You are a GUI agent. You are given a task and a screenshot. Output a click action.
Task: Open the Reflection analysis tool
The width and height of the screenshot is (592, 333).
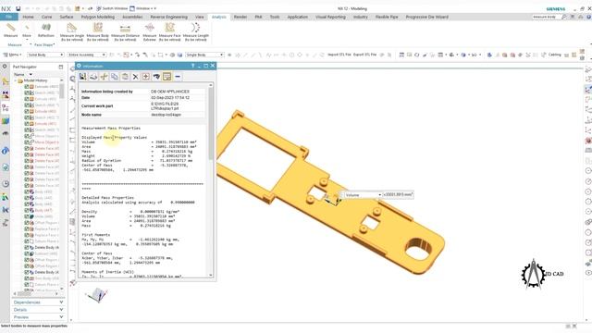(x=46, y=30)
